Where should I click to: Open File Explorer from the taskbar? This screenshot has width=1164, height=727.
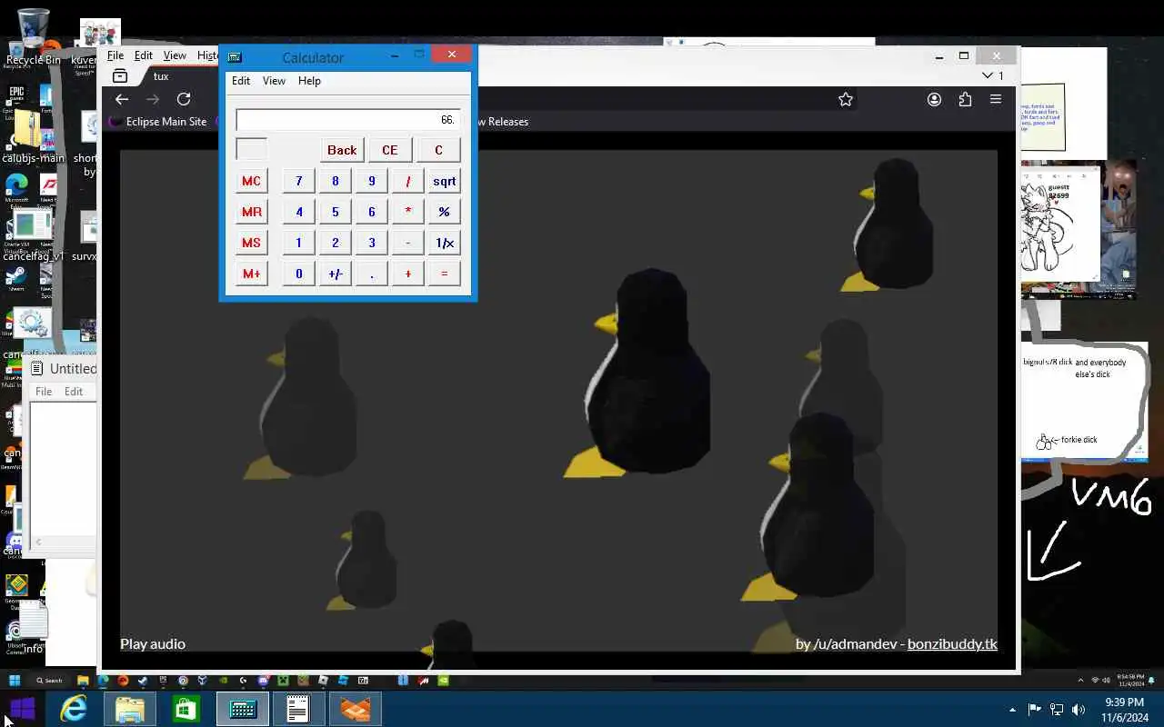pos(130,709)
